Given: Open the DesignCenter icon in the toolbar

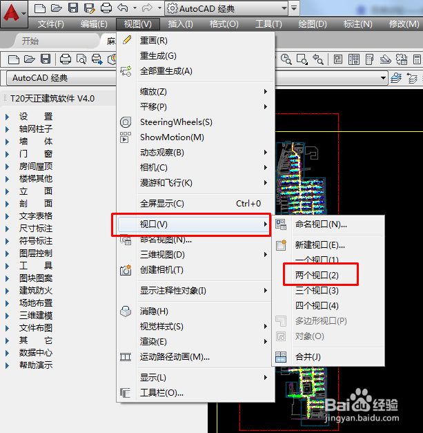Looking at the screenshot, I should click(354, 59).
